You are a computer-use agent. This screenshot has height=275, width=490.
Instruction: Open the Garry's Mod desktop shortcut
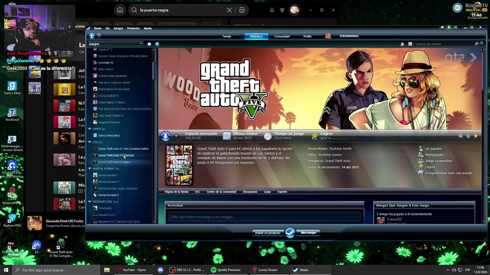coord(12,88)
